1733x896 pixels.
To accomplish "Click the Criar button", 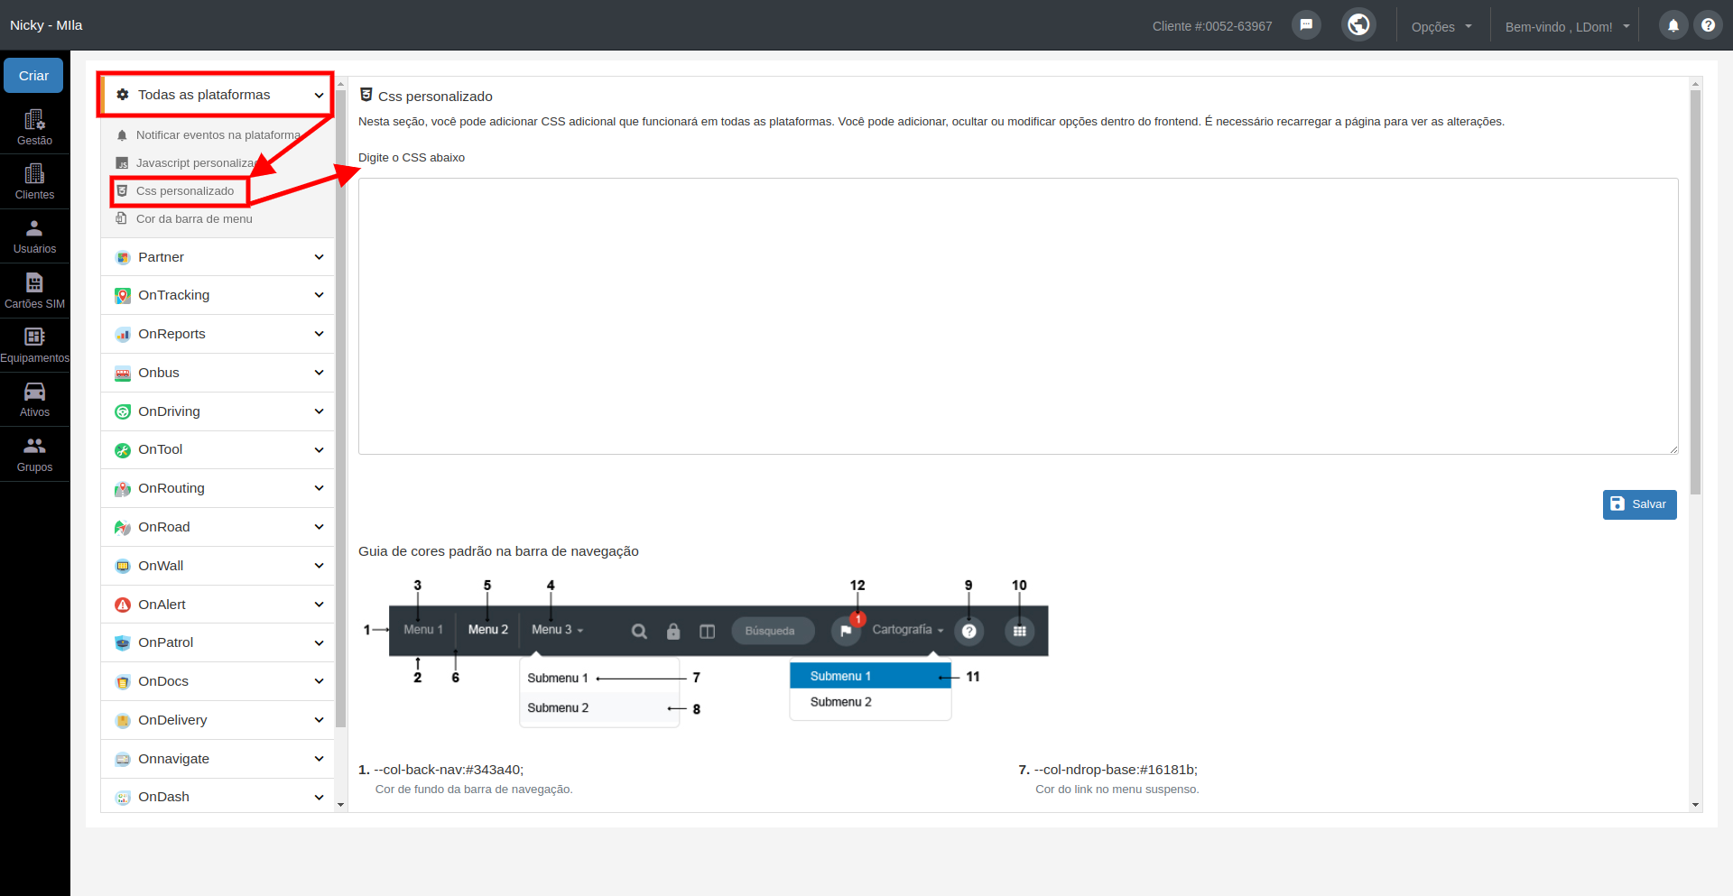I will (x=33, y=75).
